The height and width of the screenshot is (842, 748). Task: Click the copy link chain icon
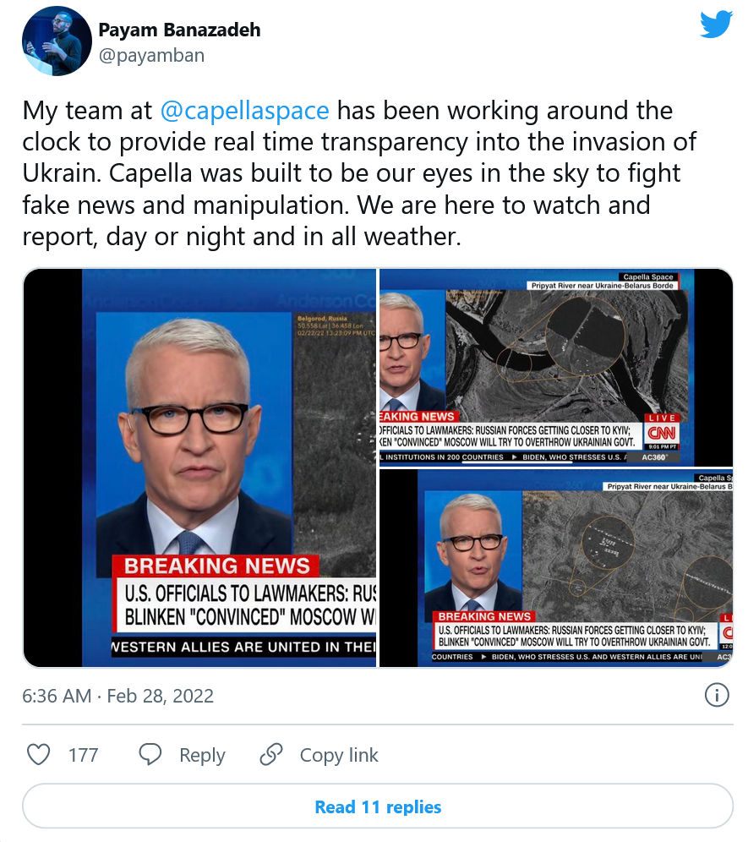[271, 754]
